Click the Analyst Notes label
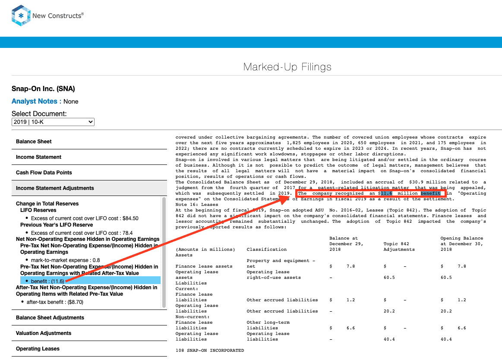 [37, 101]
